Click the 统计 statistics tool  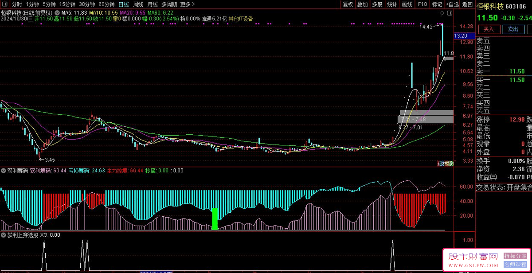point(392,4)
